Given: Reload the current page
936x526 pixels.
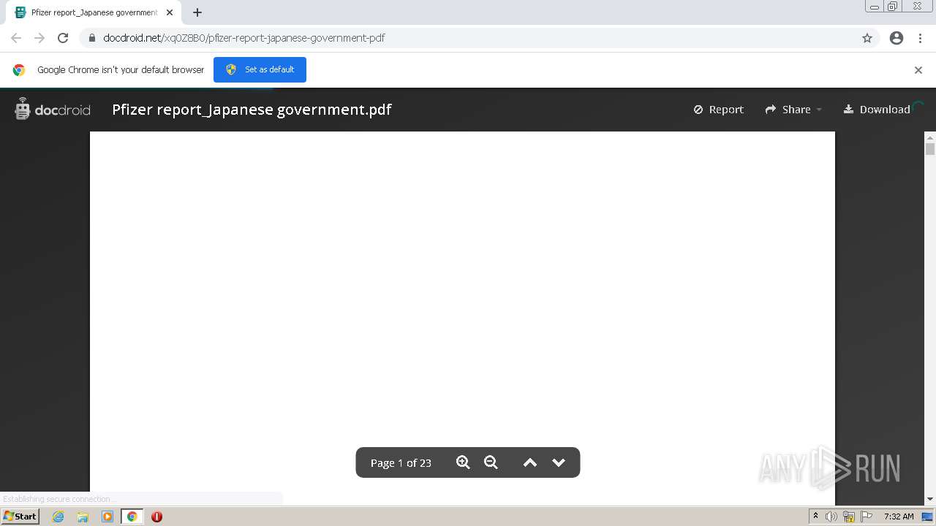Looking at the screenshot, I should [63, 38].
